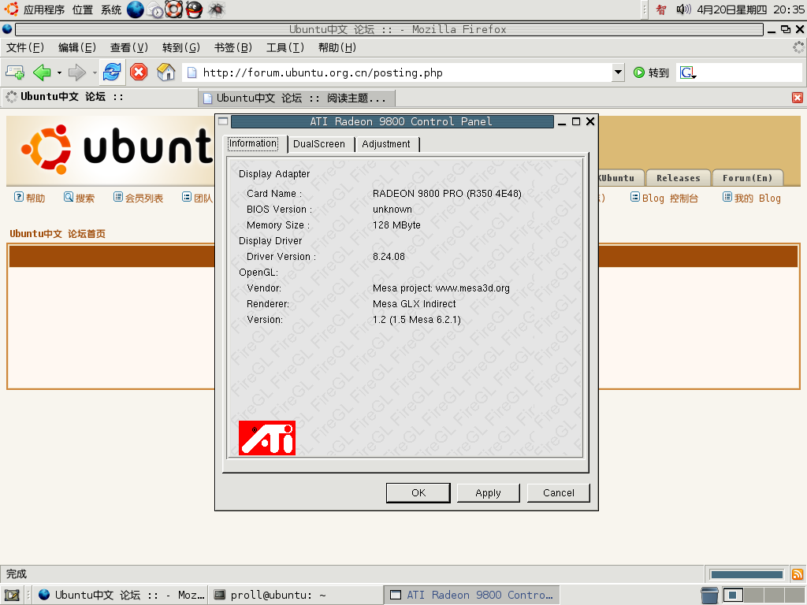
Task: Open the ATI Control Panel window menu icon
Action: click(x=223, y=121)
